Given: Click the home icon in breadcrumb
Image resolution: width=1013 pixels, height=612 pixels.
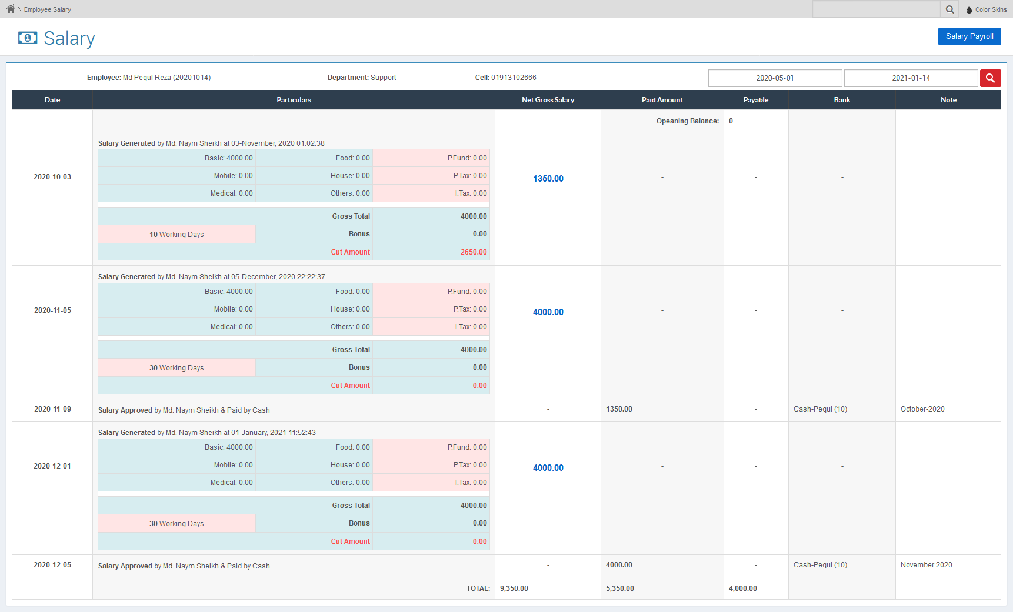Looking at the screenshot, I should pyautogui.click(x=11, y=9).
